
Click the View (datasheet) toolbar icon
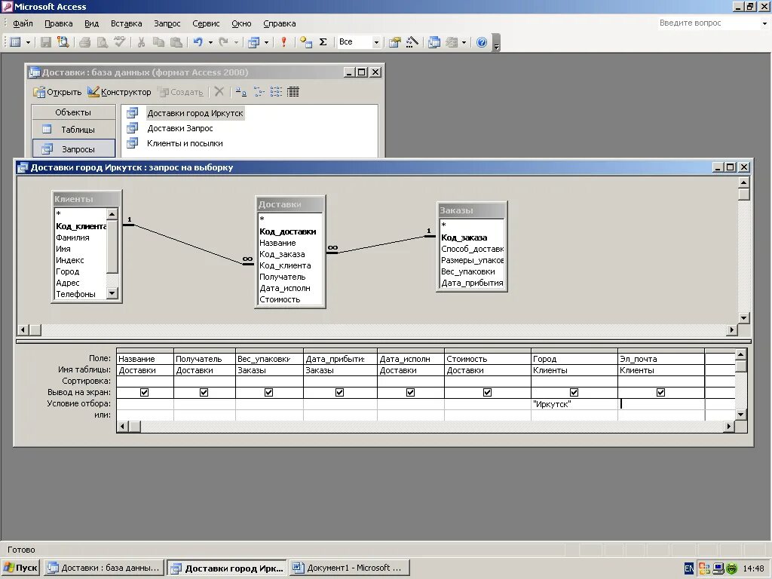pos(16,42)
